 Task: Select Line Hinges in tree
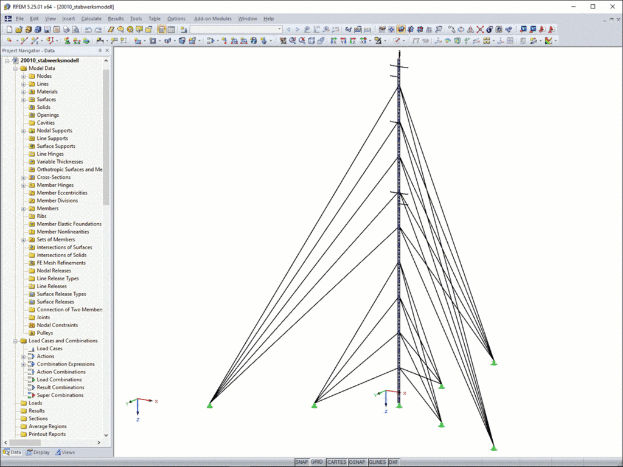point(50,154)
